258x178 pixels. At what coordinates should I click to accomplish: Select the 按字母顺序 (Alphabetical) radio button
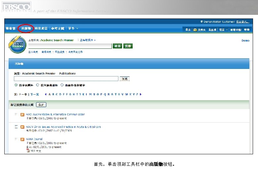tap(16, 85)
